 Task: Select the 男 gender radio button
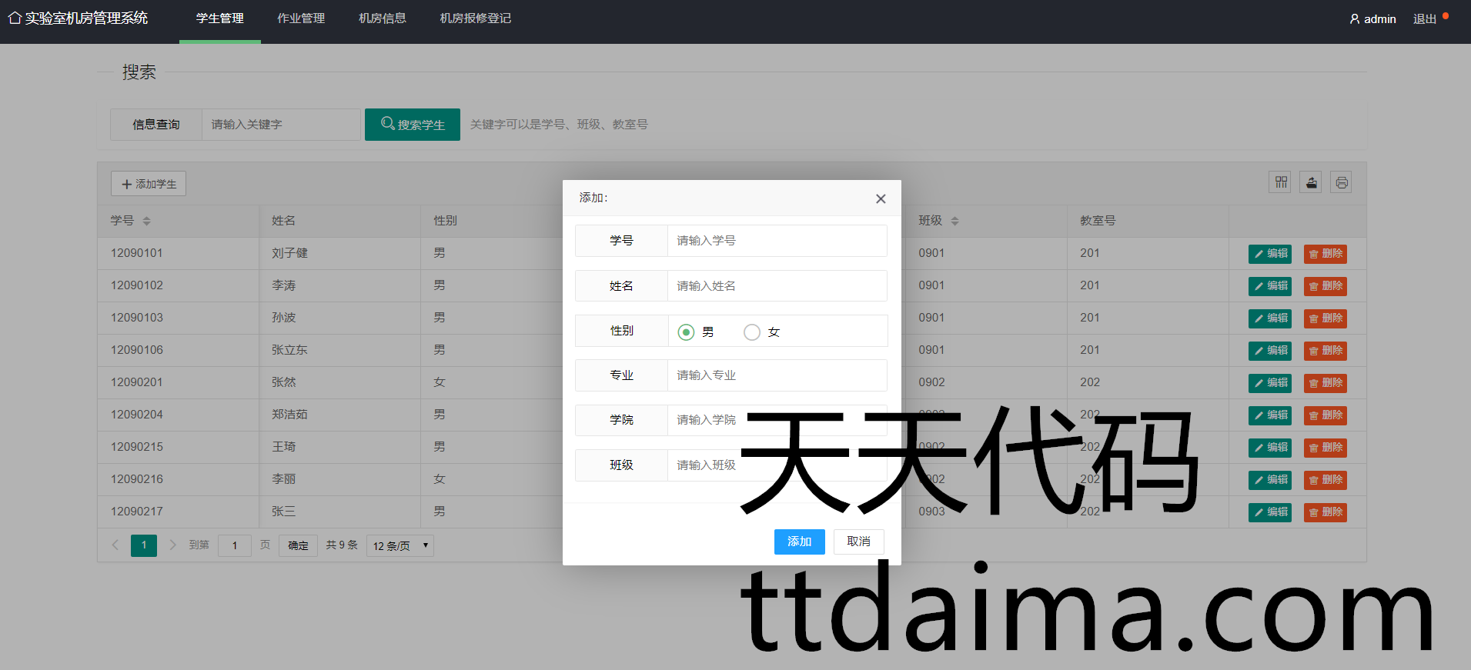pos(686,332)
